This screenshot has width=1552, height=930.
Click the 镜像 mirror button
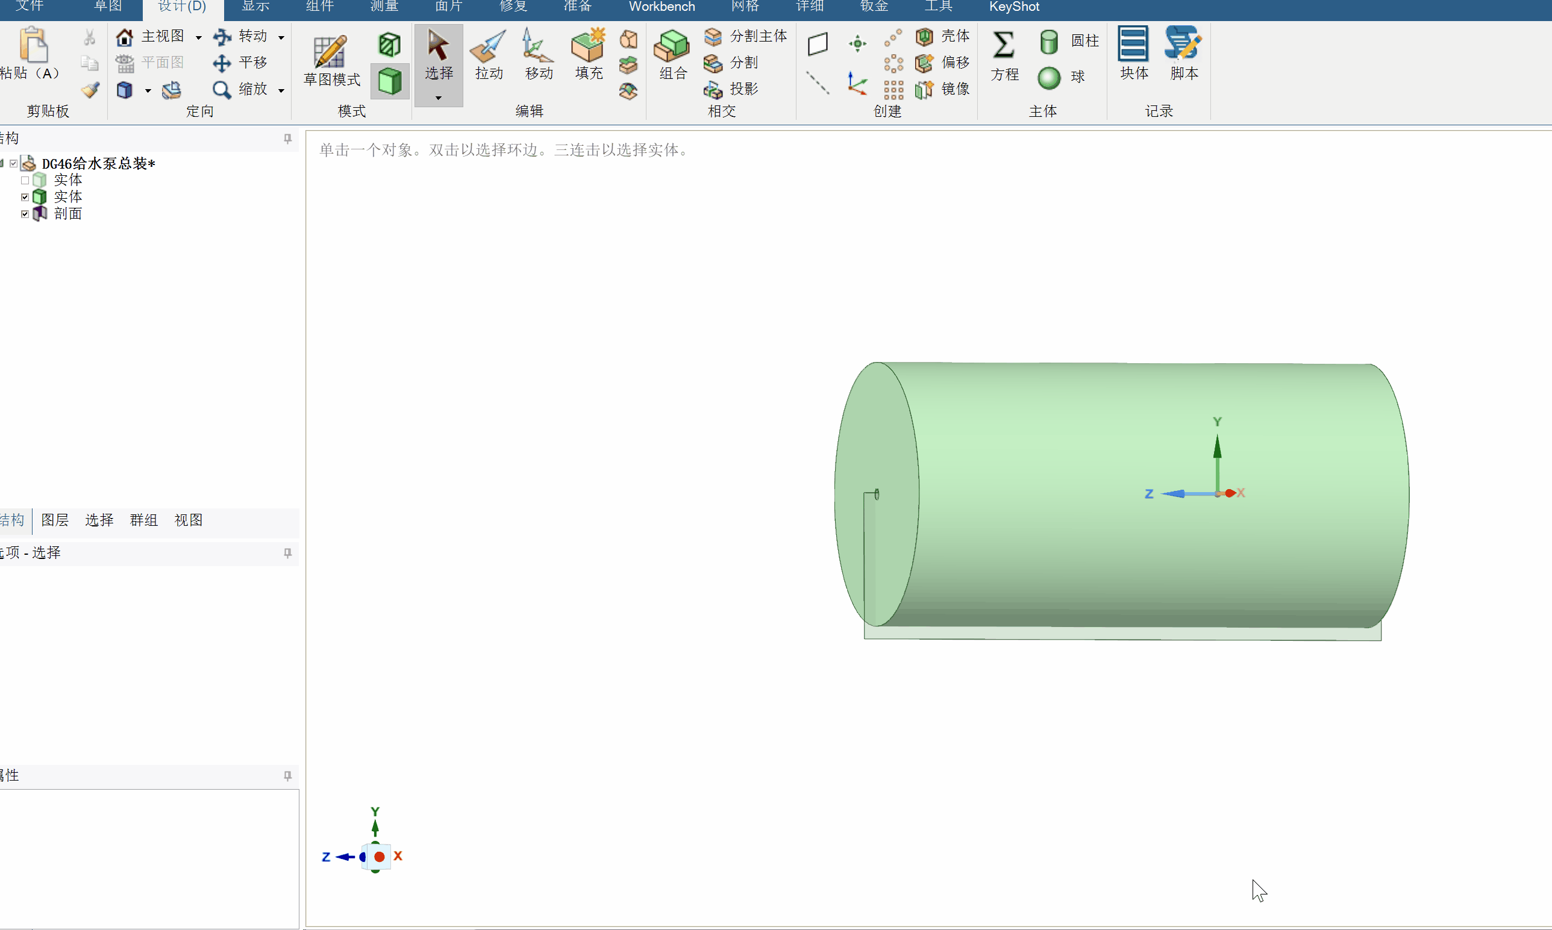(x=942, y=89)
